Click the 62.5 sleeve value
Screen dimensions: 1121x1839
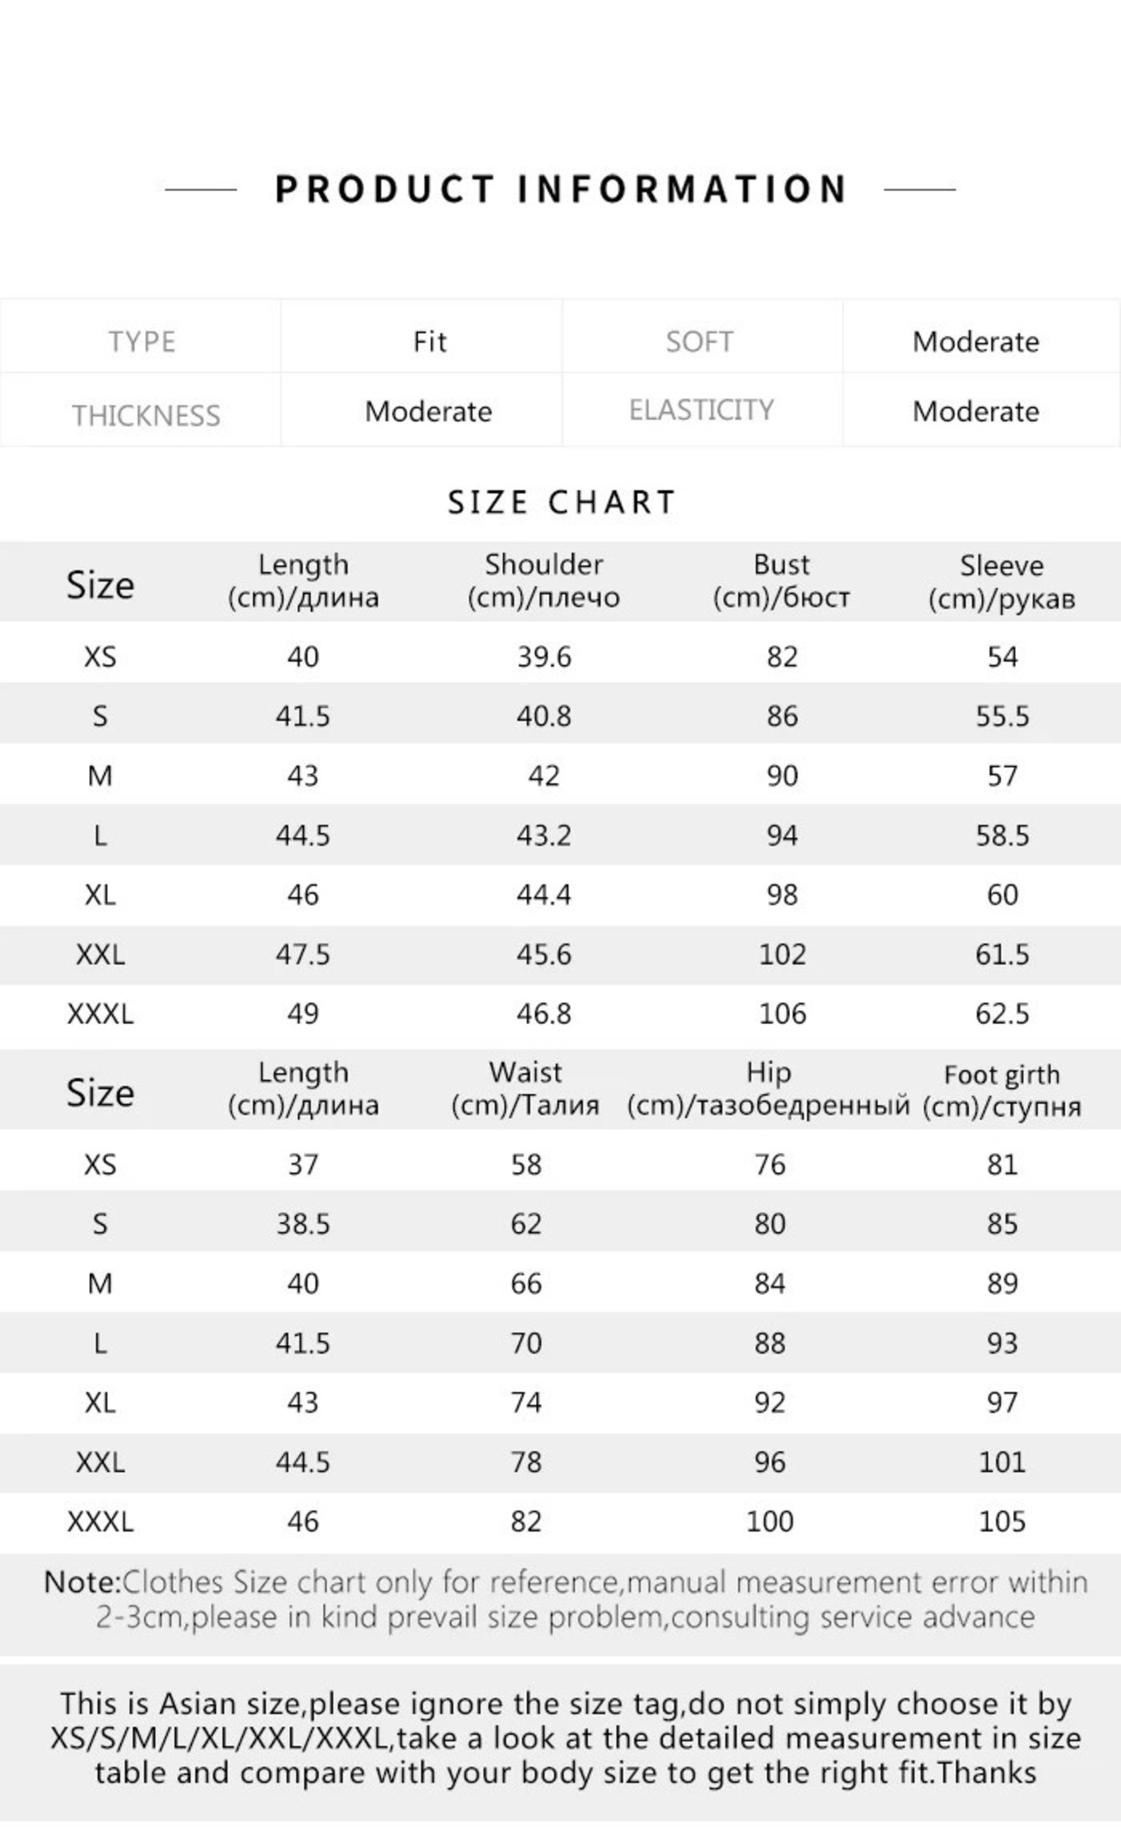point(1002,1014)
